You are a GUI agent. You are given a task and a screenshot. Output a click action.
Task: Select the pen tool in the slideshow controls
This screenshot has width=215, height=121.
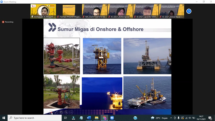pos(56,112)
